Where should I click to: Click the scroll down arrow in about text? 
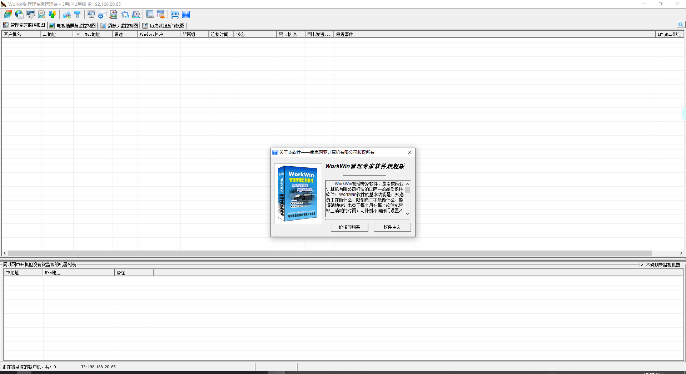point(407,214)
